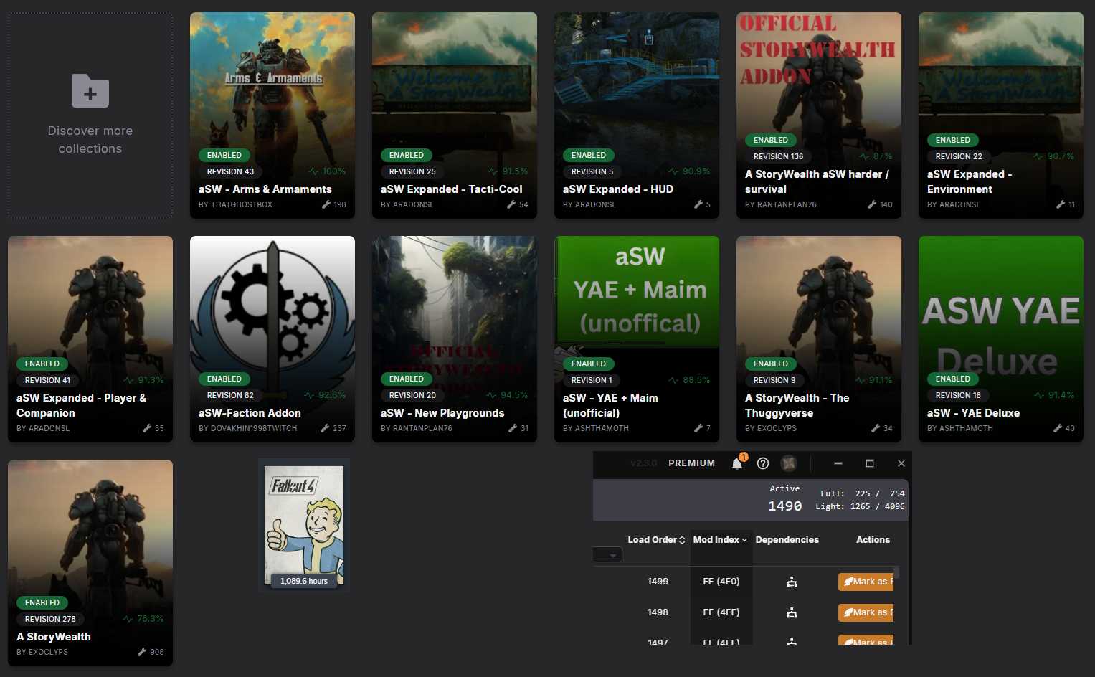Open aSW Expanded - Tacti-Cool collection title
This screenshot has width=1095, height=677.
click(452, 189)
